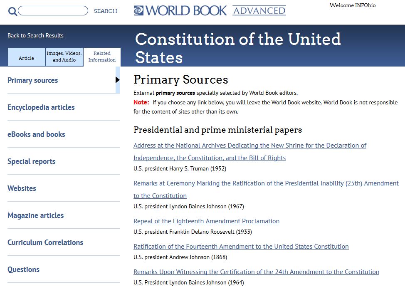The image size is (405, 289).
Task: Click the arrow beside Primary sources
Action: click(118, 80)
